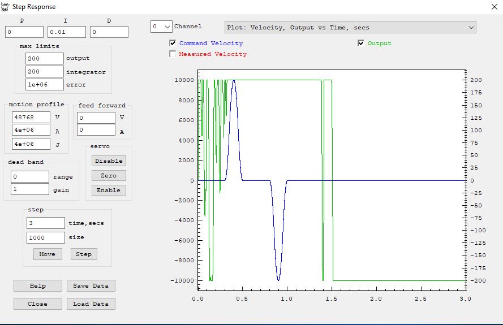503x325 pixels.
Task: Toggle the Command Velocity checkbox
Action: point(173,44)
